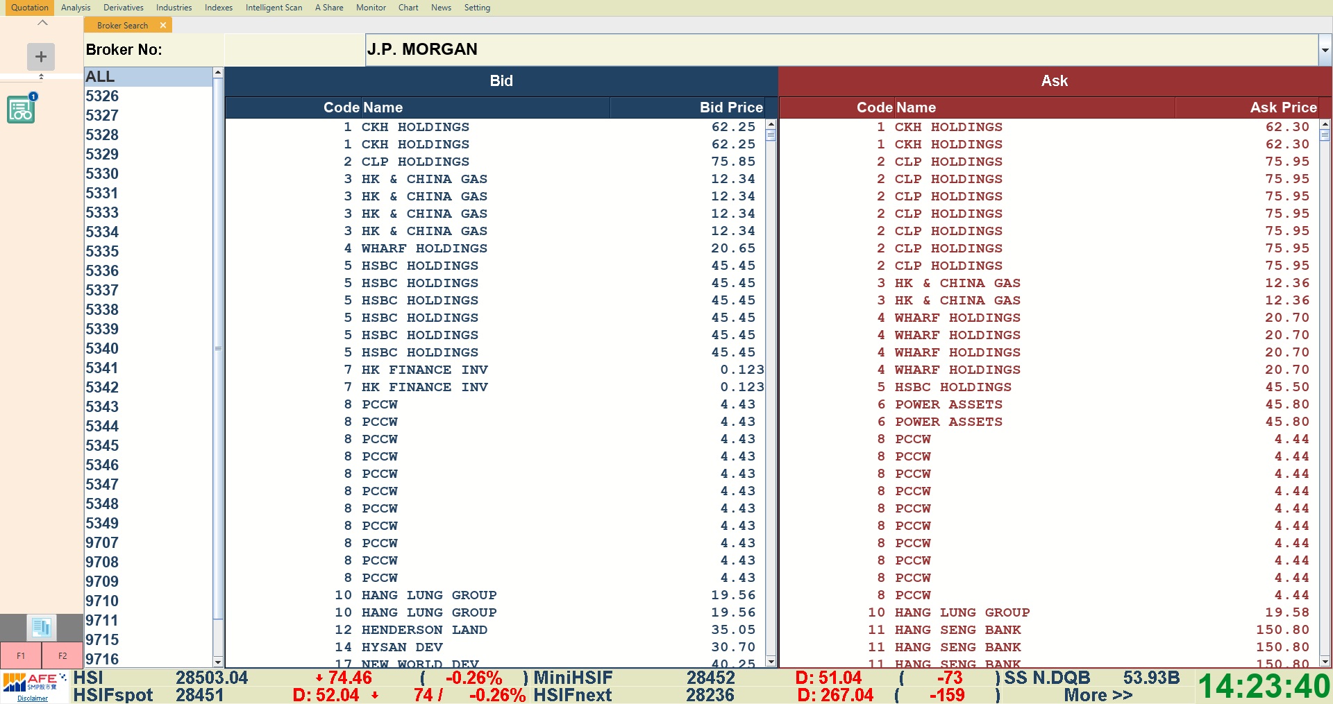The width and height of the screenshot is (1333, 704).
Task: Click the sidebar split handle below the plus button
Action: [41, 76]
